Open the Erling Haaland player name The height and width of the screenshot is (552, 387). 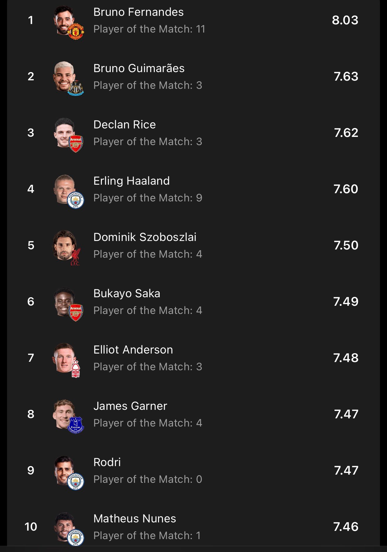point(131,181)
